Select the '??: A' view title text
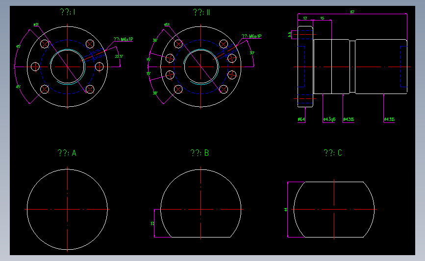425x261 pixels. coord(67,153)
